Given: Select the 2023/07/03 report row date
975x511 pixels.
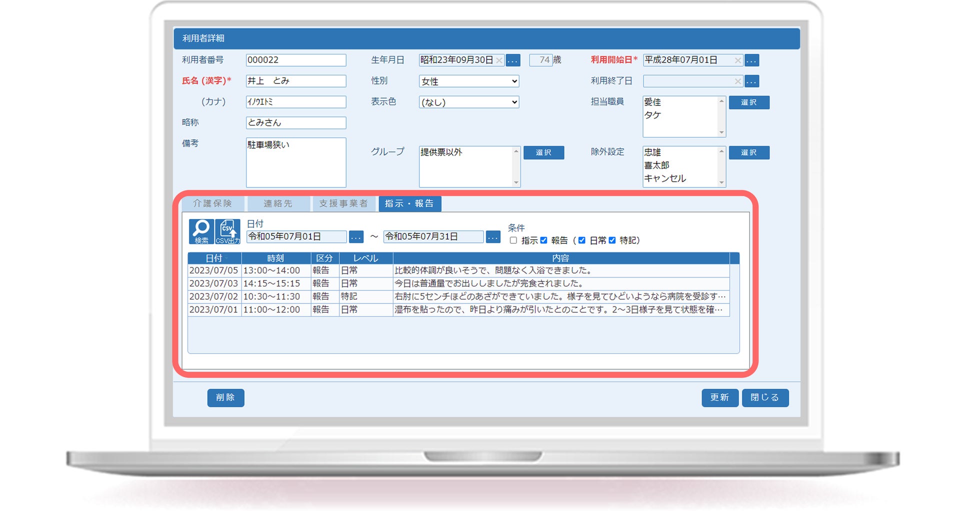Looking at the screenshot, I should point(214,283).
